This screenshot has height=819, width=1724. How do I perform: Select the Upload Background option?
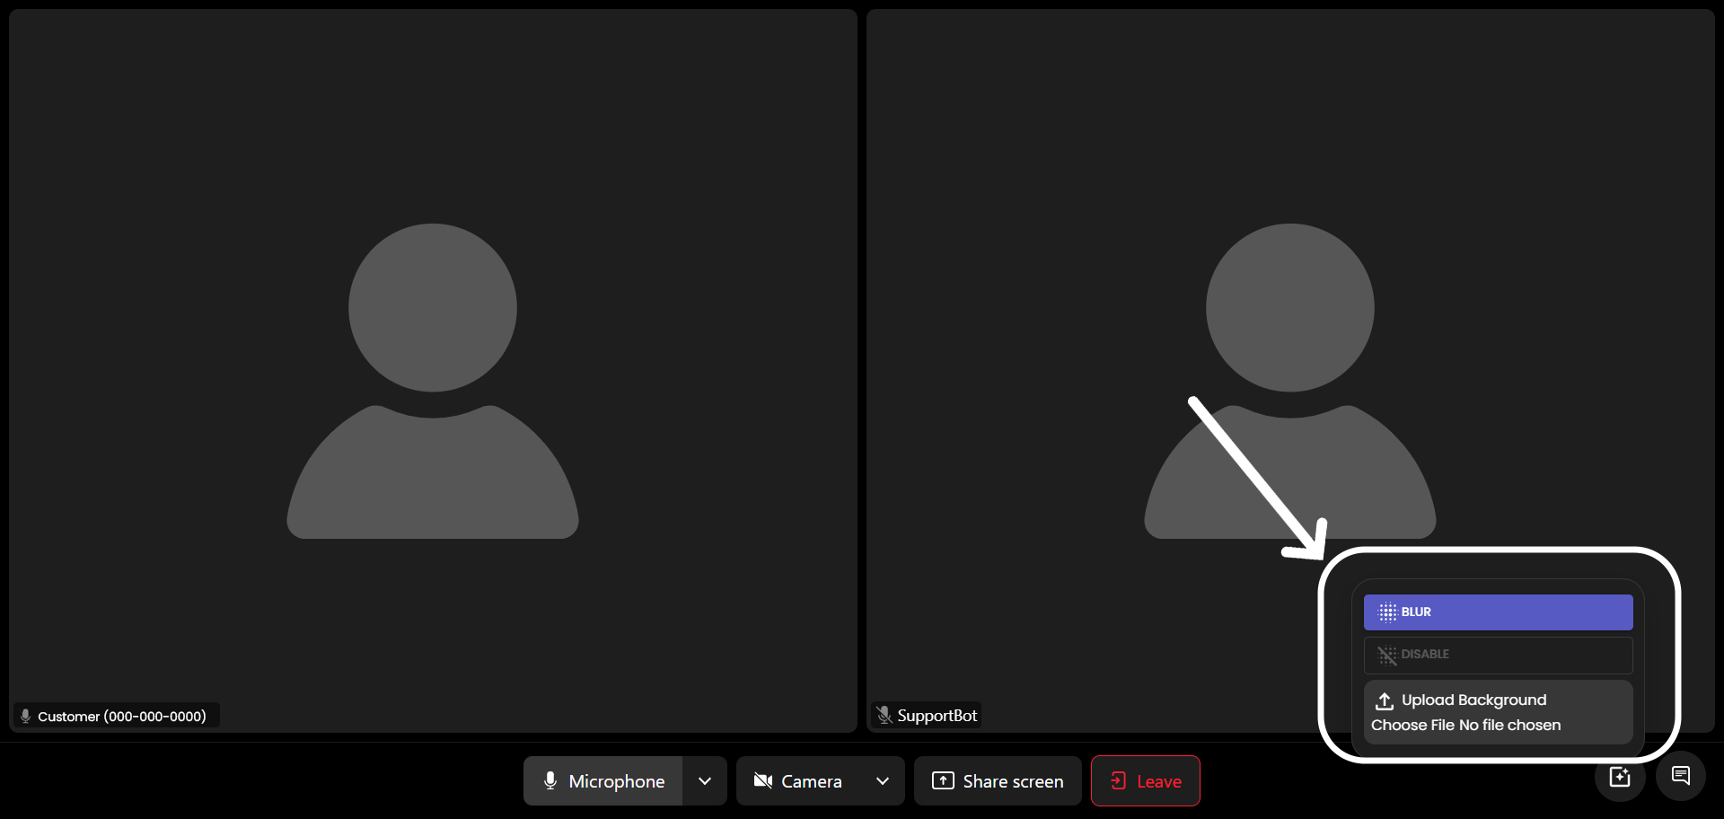pyautogui.click(x=1473, y=700)
